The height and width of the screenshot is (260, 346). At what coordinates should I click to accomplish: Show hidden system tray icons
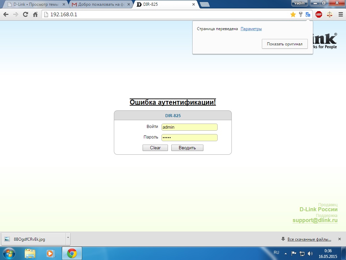pyautogui.click(x=286, y=254)
